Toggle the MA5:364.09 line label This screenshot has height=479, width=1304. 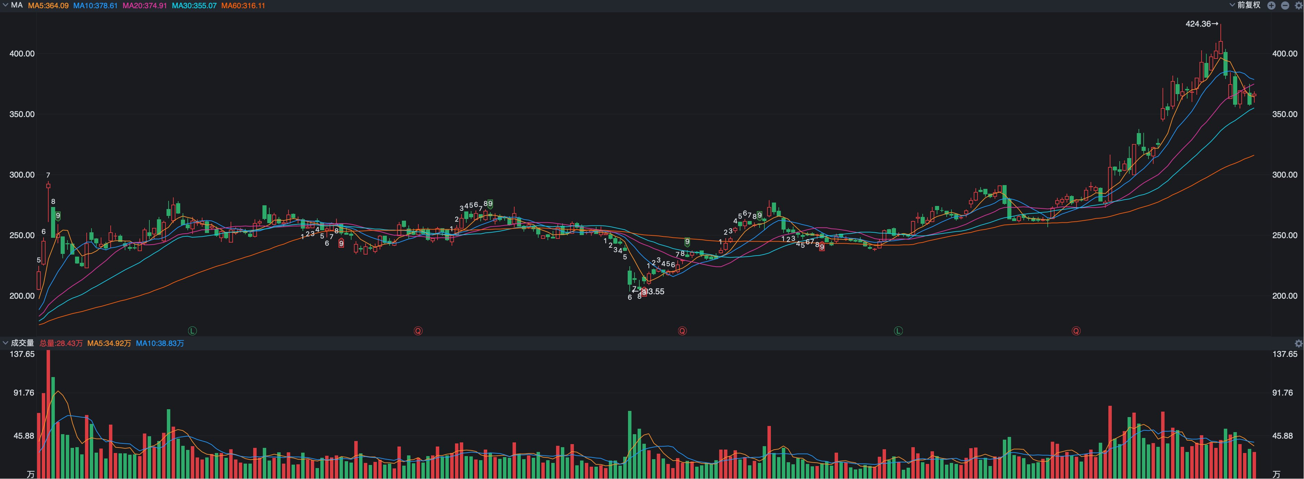coord(48,5)
